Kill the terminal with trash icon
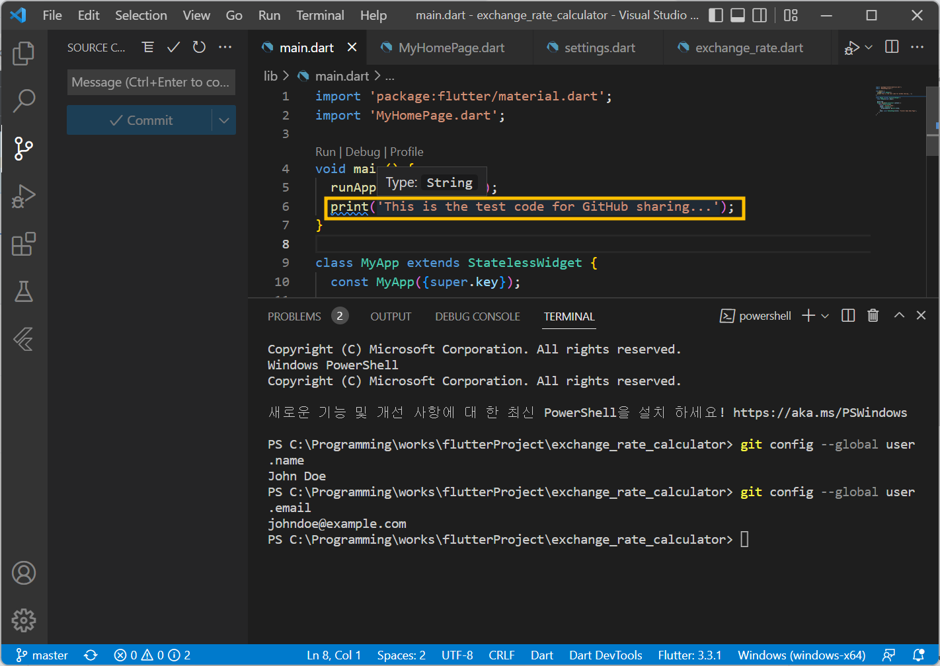The width and height of the screenshot is (940, 666). [873, 316]
